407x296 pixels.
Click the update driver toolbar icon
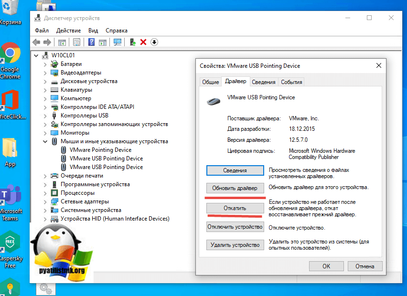click(x=133, y=42)
